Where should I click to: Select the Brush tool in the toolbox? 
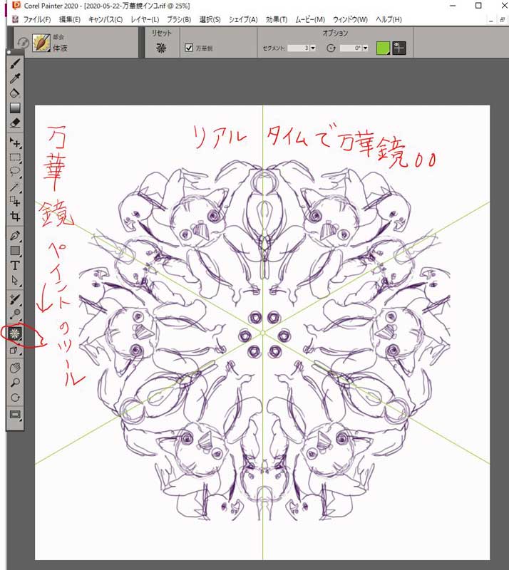[14, 64]
